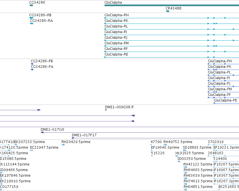Click the GluClalpha-PL protein label
Image resolution: width=239 pixels, height=191 pixels.
(x=219, y=72)
